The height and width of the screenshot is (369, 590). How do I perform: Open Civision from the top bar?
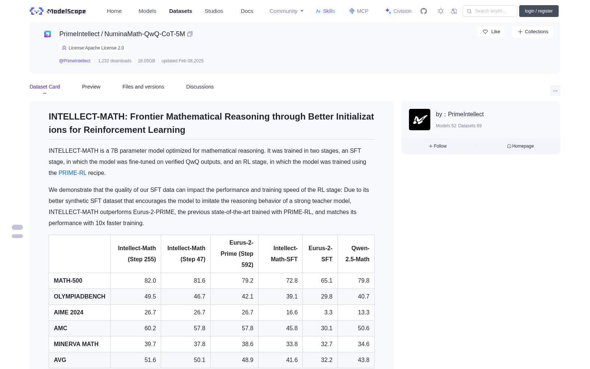point(398,11)
